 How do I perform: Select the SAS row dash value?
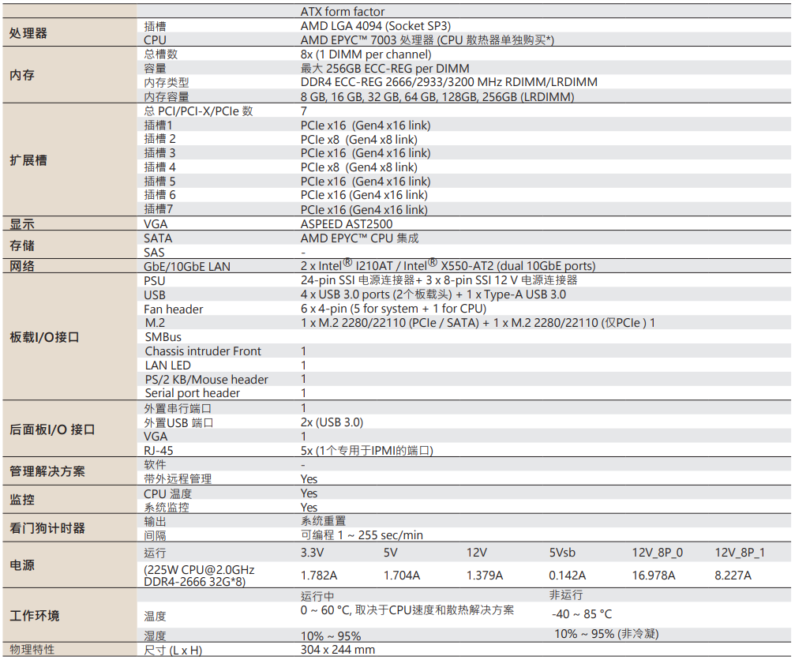[302, 252]
